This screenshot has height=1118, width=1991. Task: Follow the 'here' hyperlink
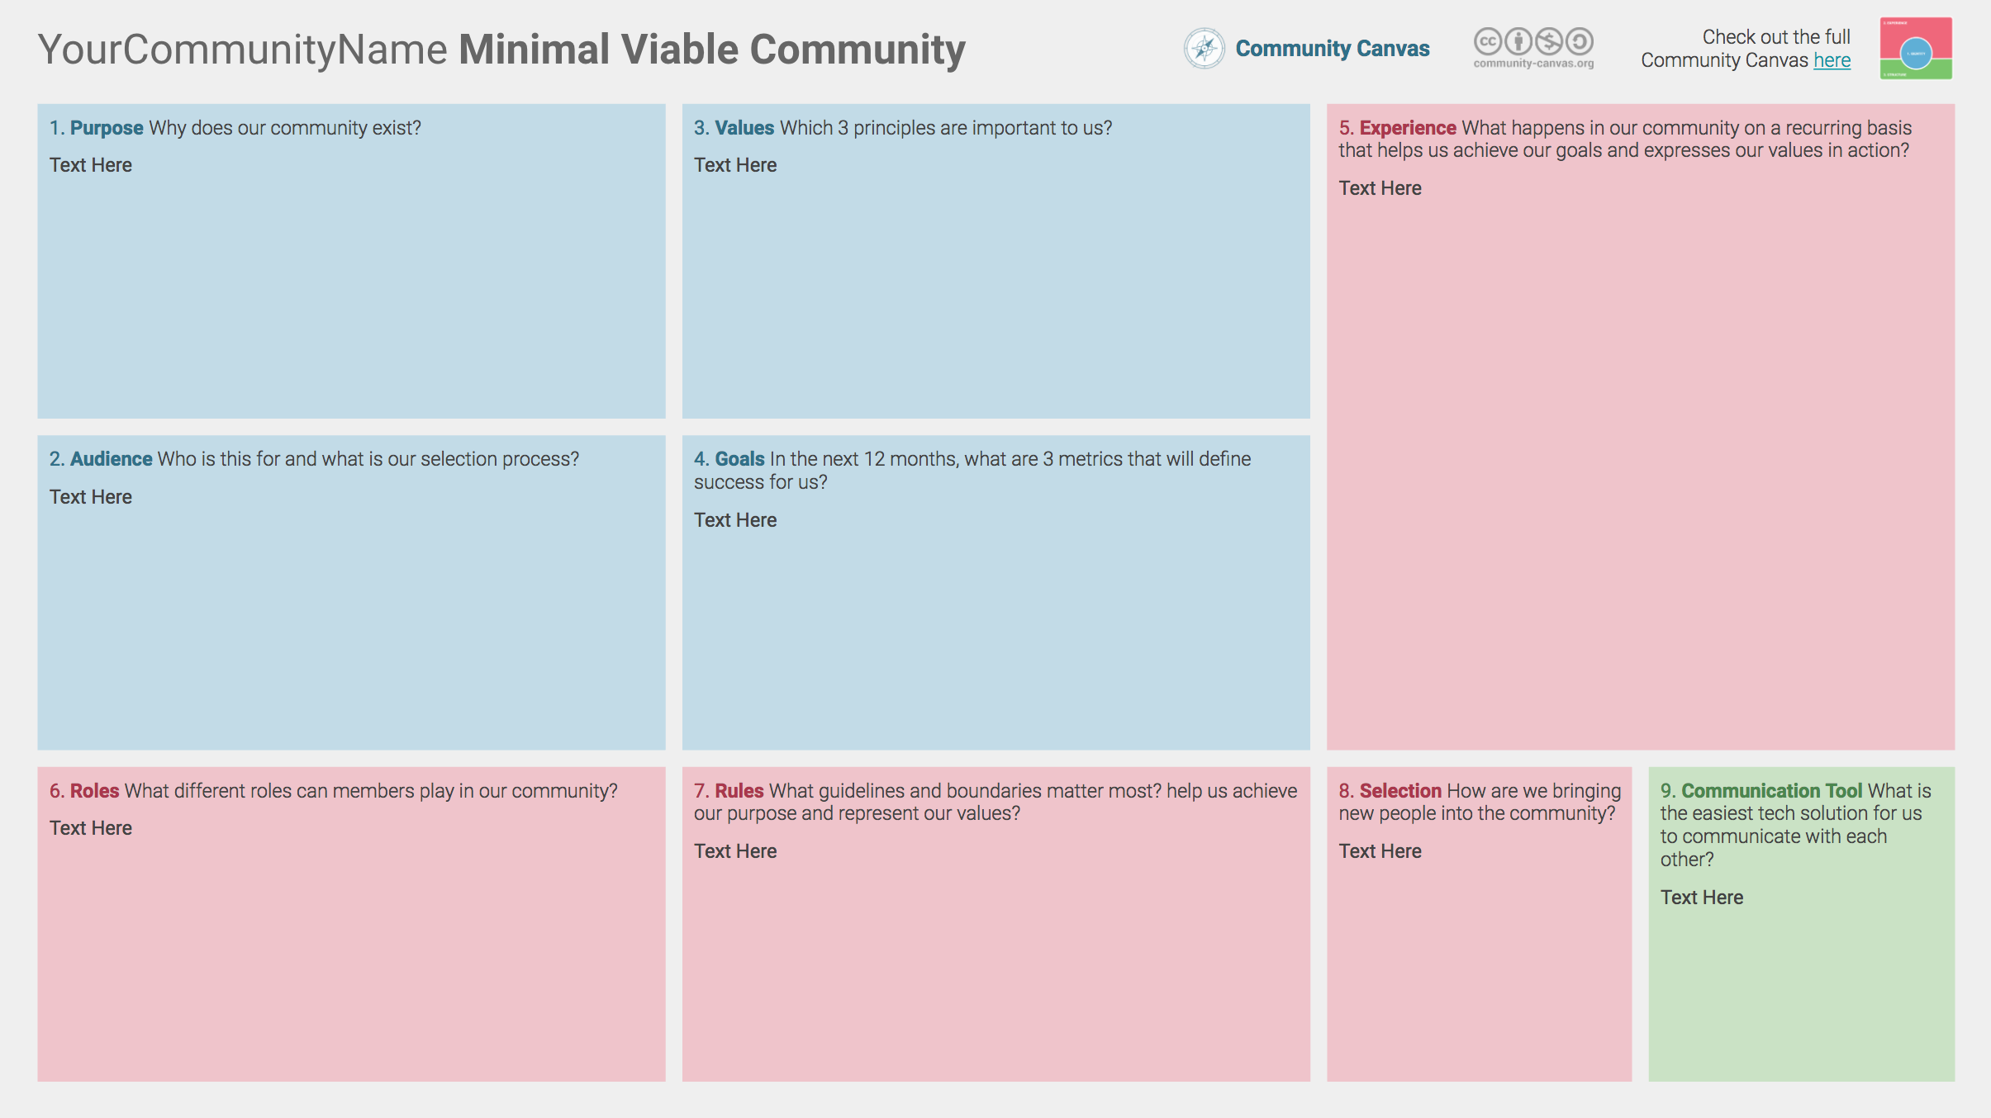coord(1832,60)
